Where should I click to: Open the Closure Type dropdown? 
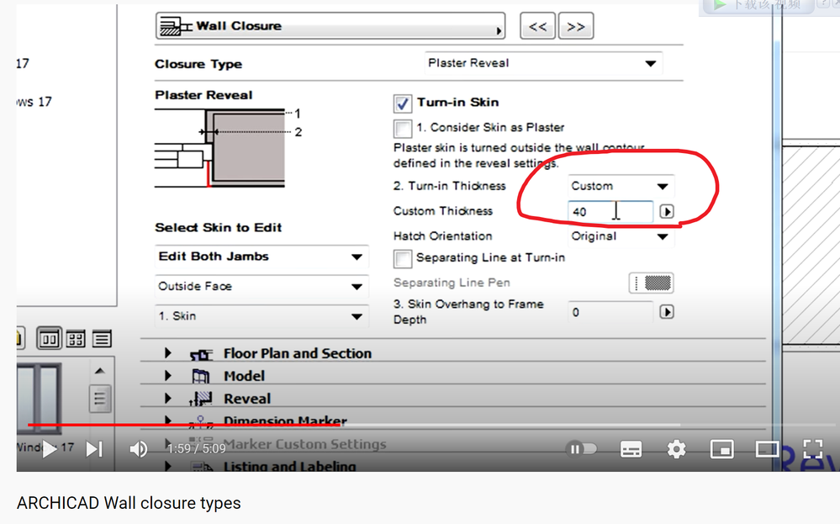tap(543, 63)
